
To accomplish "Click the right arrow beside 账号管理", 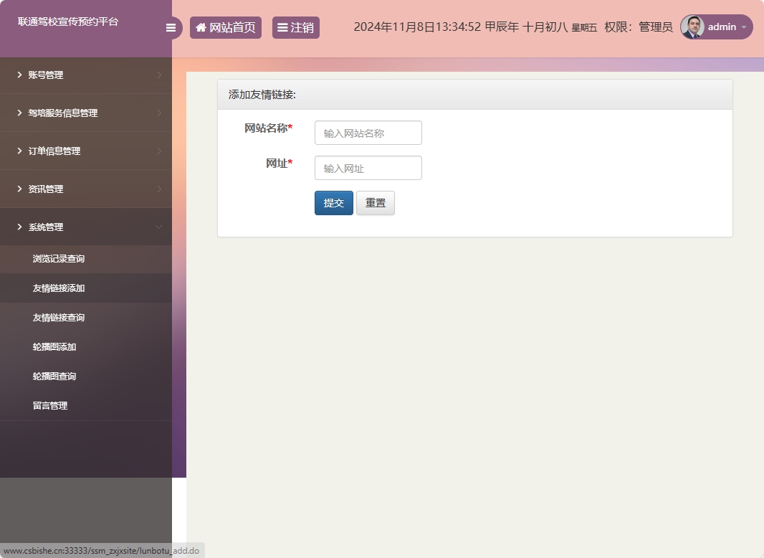I will point(159,75).
